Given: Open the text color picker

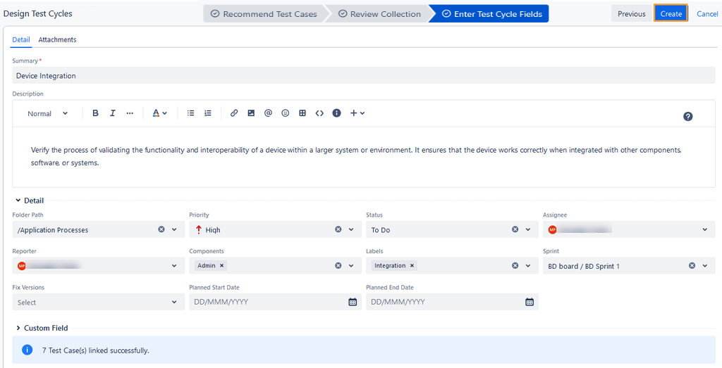Looking at the screenshot, I should (160, 113).
